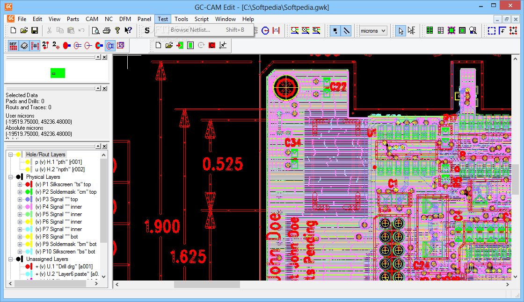This screenshot has width=524, height=302.
Task: Click the green board overview thumbnail
Action: click(x=58, y=73)
